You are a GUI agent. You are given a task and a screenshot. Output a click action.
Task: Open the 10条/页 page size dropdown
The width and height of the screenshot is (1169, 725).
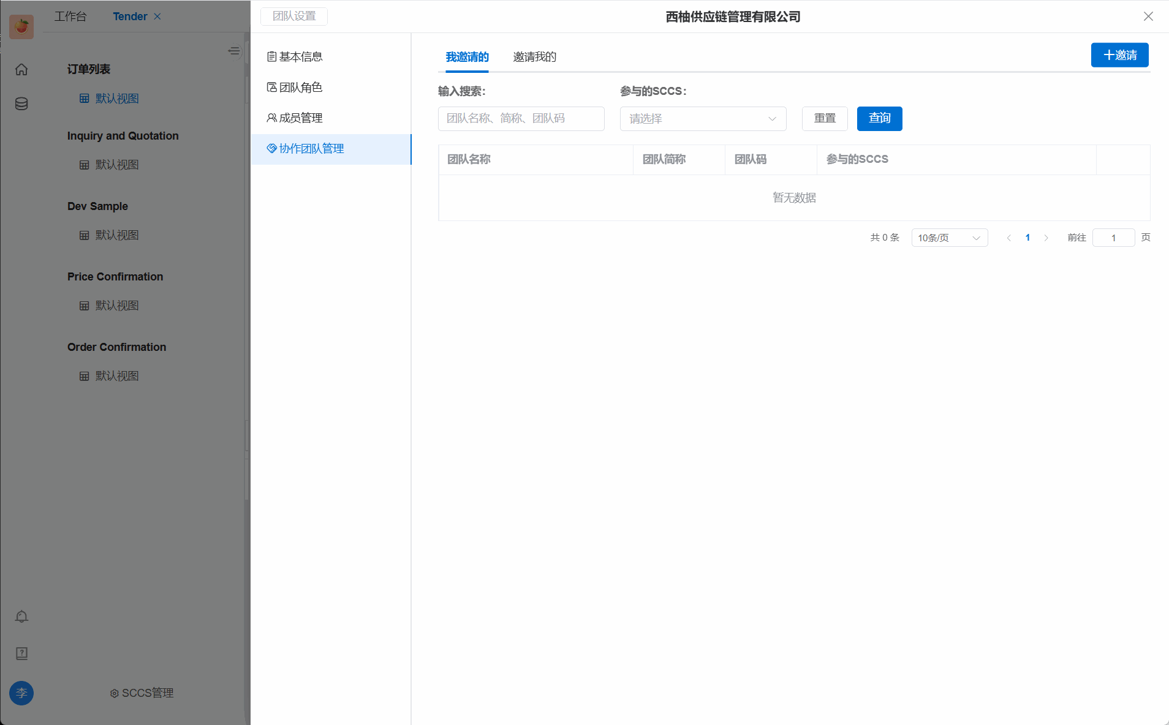point(949,238)
